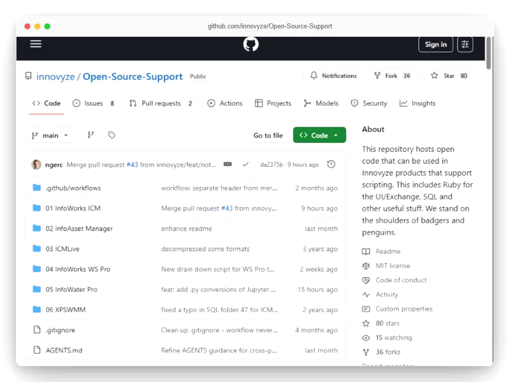Expand the green Code dropdown

(x=319, y=135)
